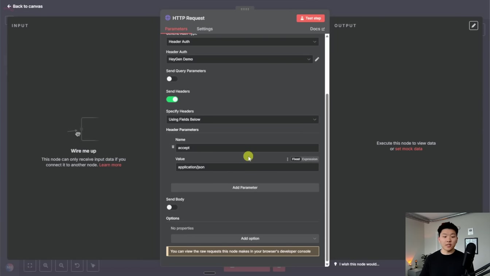Click the HTTP Request globe icon
Viewport: 490px width, 276px height.
[x=168, y=18]
